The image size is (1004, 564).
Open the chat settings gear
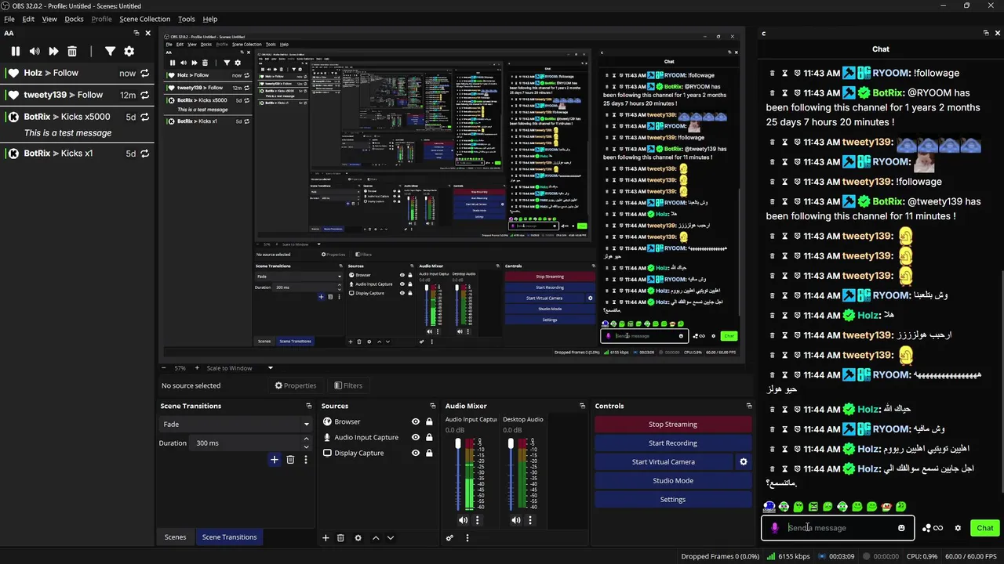coord(958,528)
